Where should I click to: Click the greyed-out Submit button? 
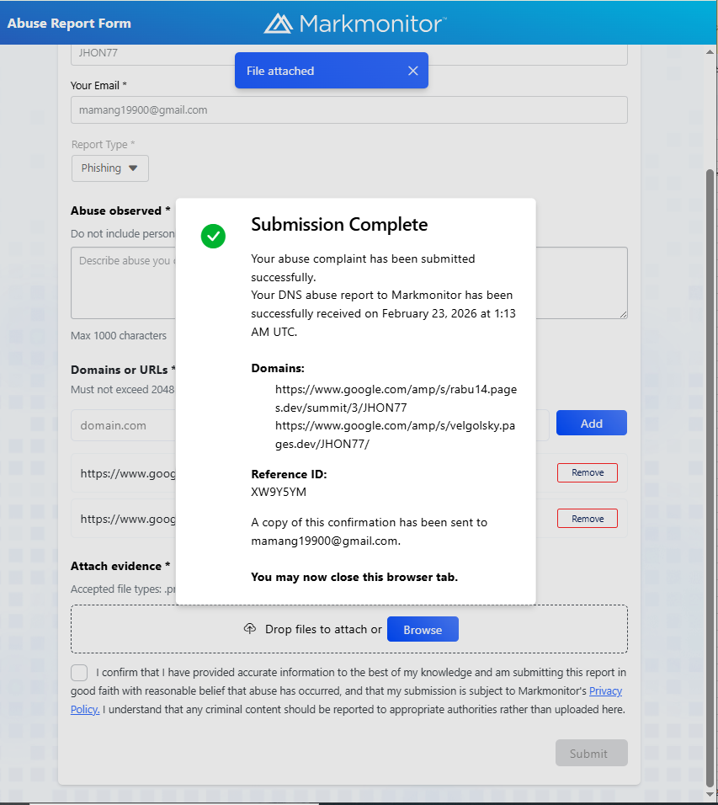click(x=591, y=753)
